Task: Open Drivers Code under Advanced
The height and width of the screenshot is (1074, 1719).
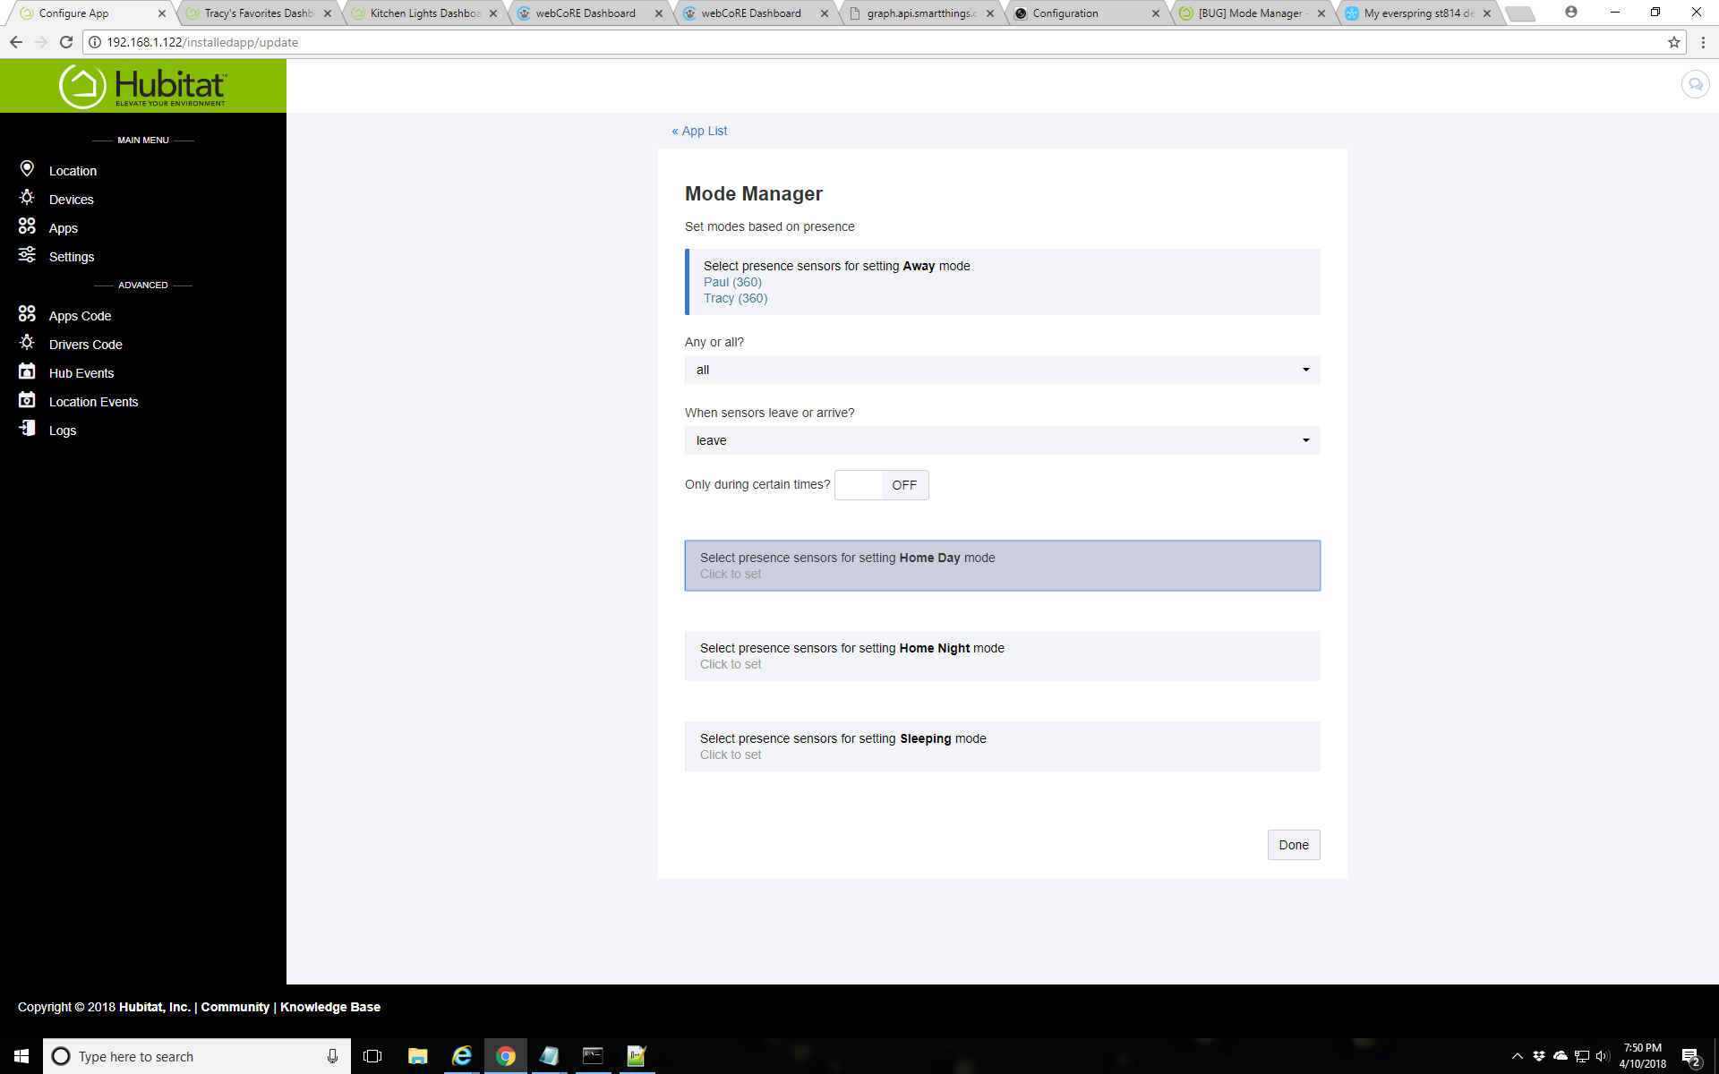Action: pos(85,345)
